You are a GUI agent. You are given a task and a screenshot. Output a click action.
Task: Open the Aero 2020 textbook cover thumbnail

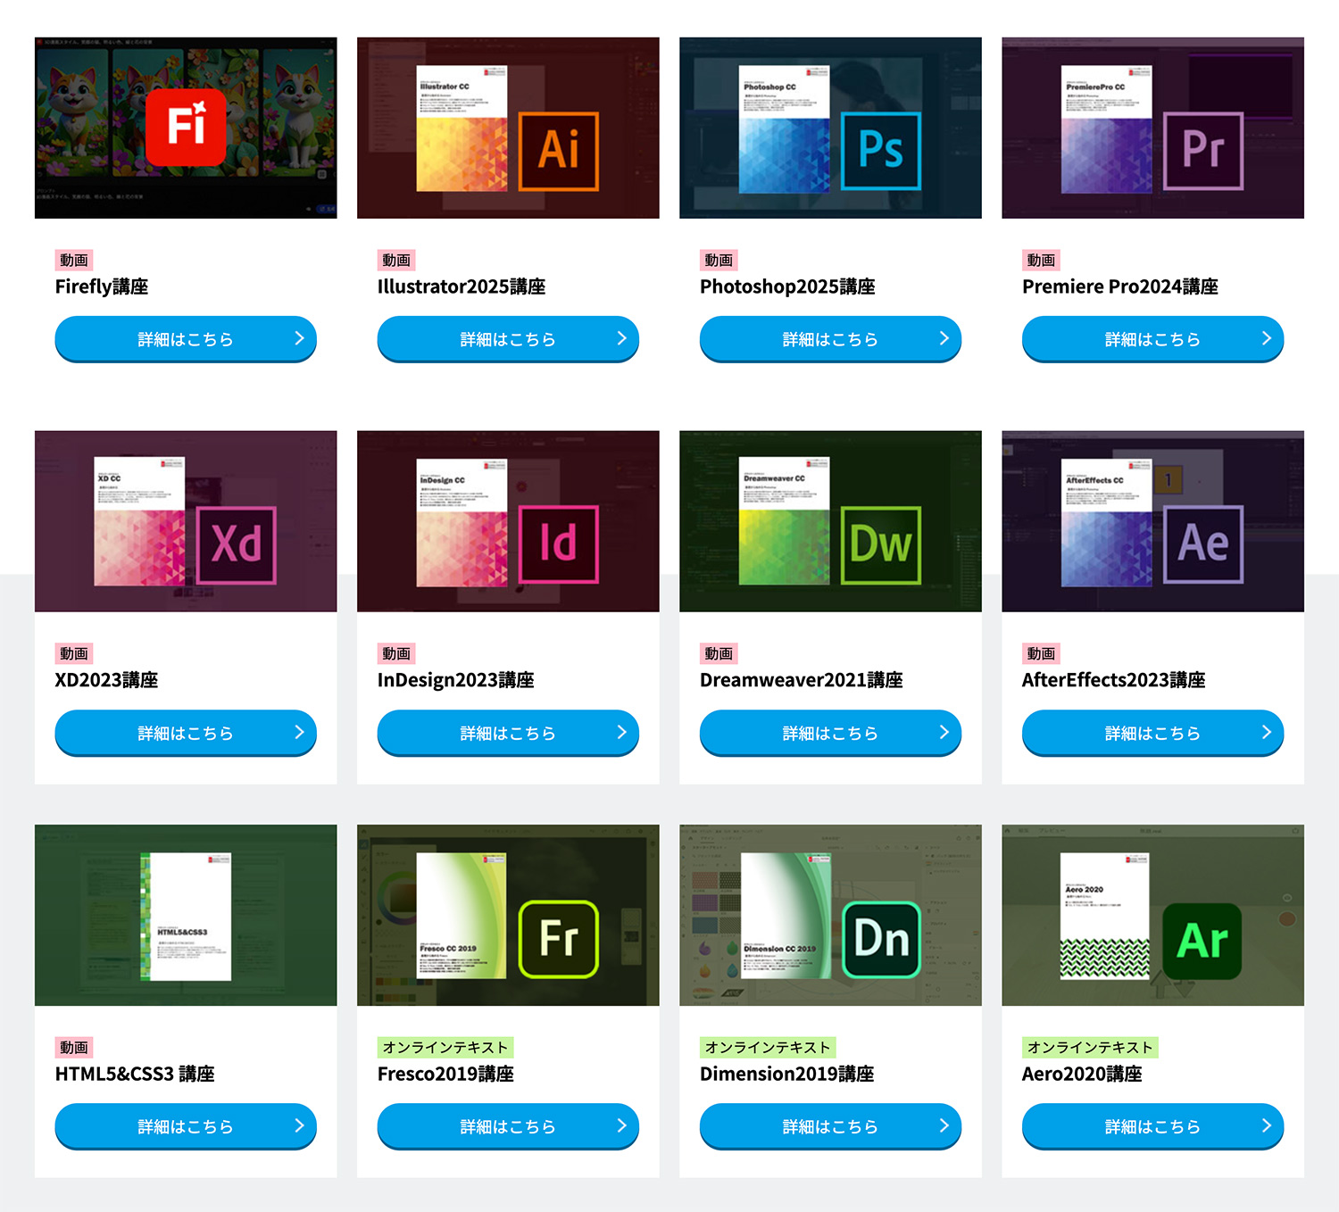[1105, 917]
